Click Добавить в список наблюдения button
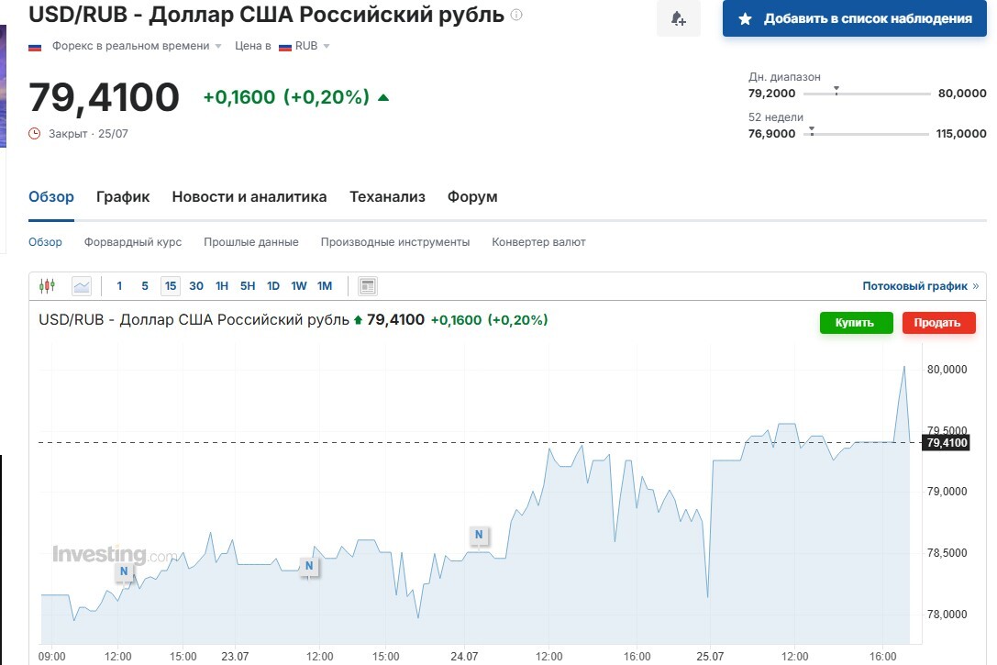997x665 pixels. point(854,18)
